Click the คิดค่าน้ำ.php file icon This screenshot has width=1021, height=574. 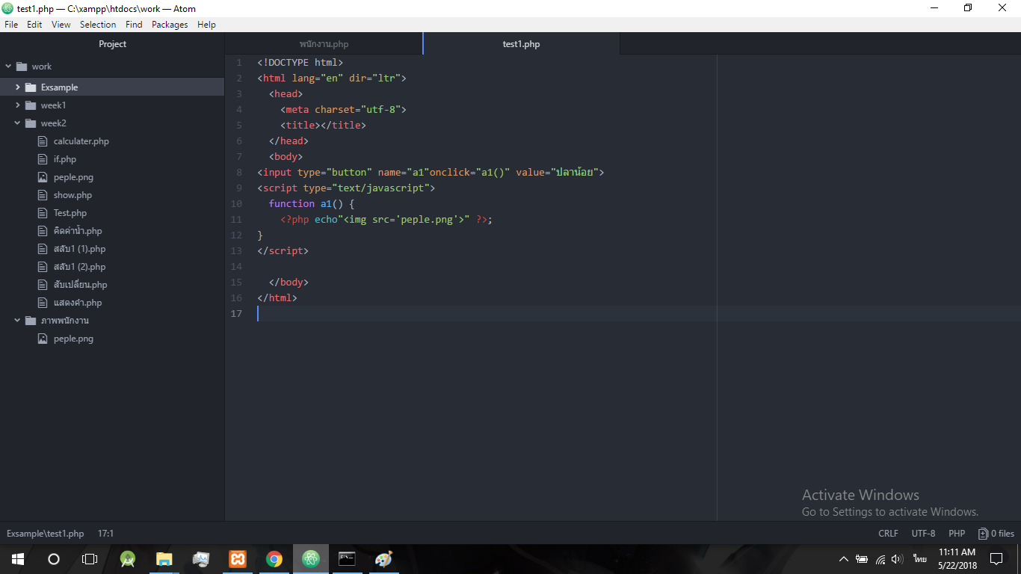coord(43,231)
